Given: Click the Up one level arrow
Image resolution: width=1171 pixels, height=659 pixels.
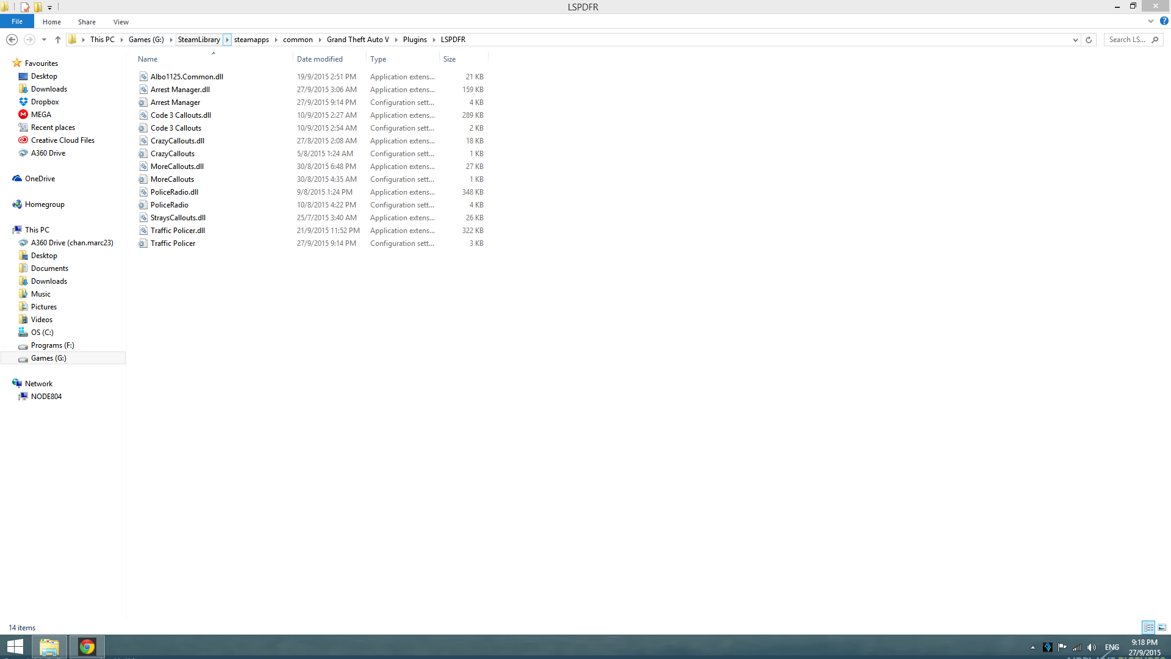Looking at the screenshot, I should (58, 40).
